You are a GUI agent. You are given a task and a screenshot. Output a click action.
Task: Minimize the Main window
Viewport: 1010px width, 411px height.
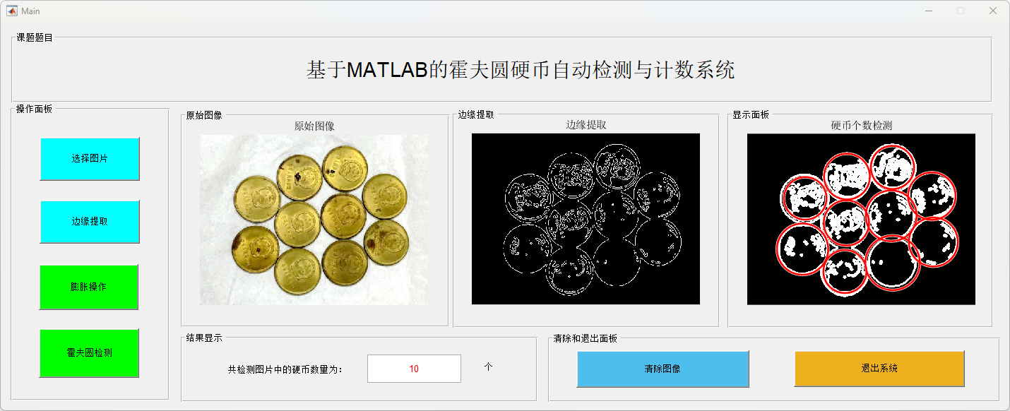(928, 11)
